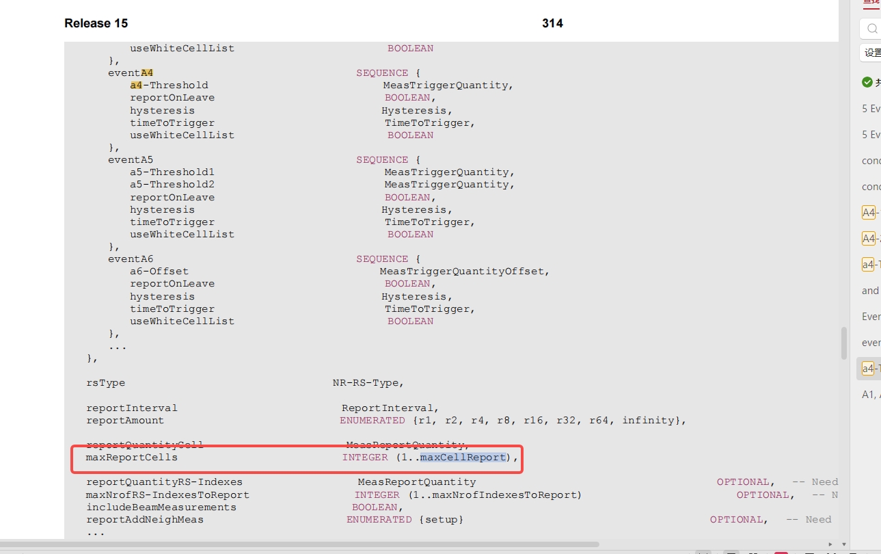Image resolution: width=881 pixels, height=554 pixels.
Task: Click the maxReportCells field name
Action: coord(131,458)
